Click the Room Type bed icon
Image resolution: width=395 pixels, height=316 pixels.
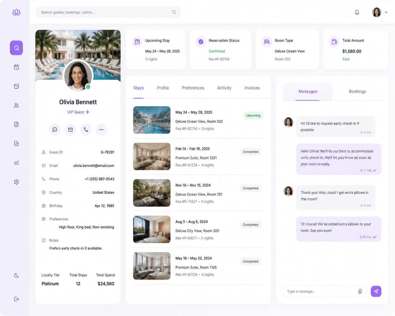pos(267,42)
